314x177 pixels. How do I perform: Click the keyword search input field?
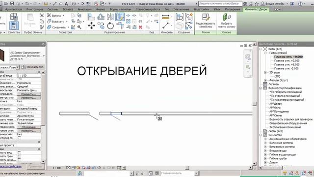[220, 3]
